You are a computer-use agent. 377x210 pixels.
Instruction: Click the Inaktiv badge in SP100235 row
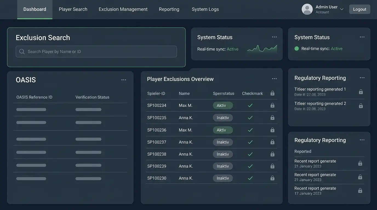tap(223, 118)
